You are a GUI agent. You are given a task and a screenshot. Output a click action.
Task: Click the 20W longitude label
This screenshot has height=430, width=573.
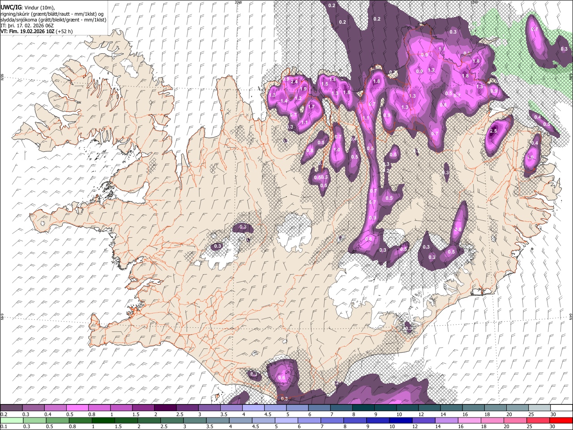[238, 2]
